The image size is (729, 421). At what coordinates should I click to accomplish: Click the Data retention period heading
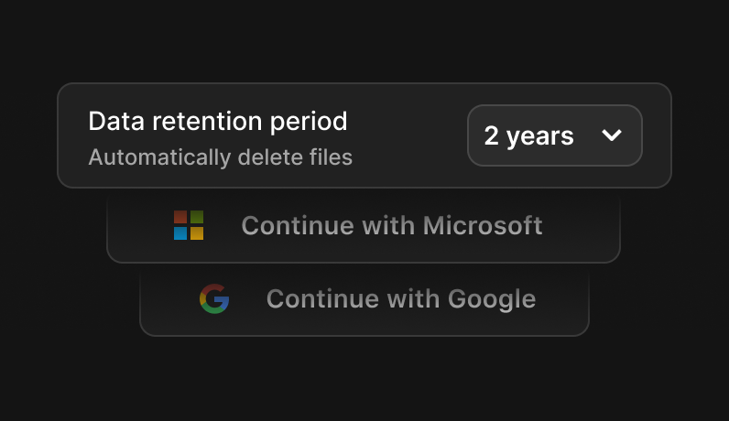coord(218,122)
